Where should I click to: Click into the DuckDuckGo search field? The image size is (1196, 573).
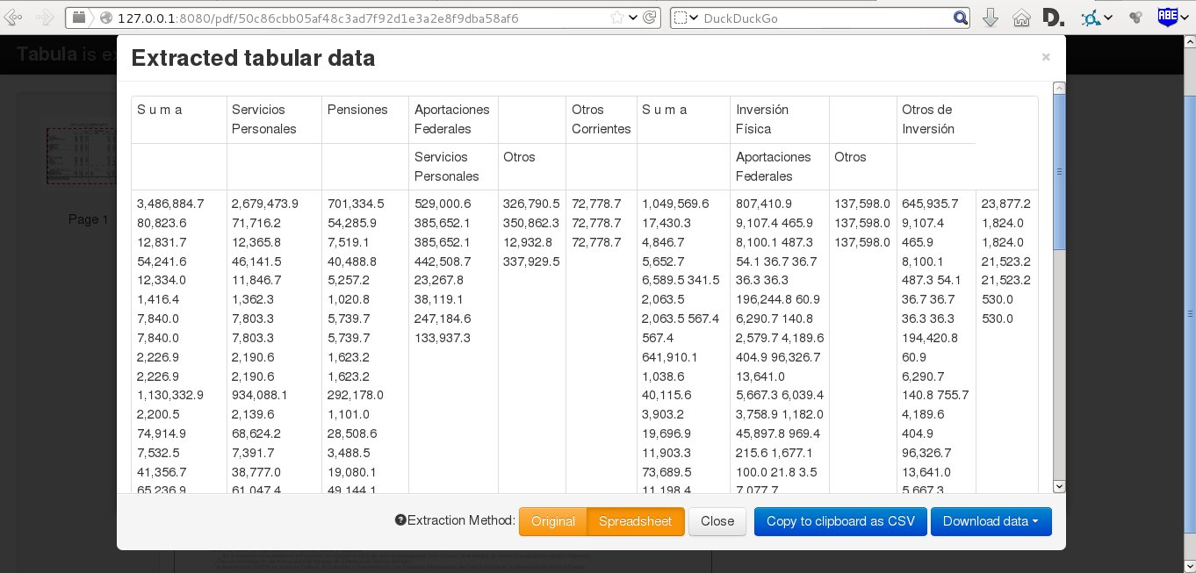(x=825, y=18)
